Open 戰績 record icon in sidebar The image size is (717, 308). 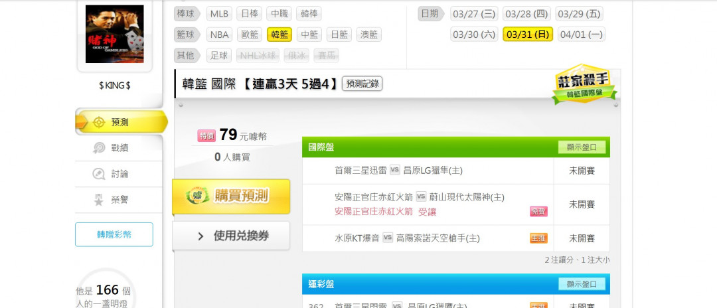click(x=99, y=148)
